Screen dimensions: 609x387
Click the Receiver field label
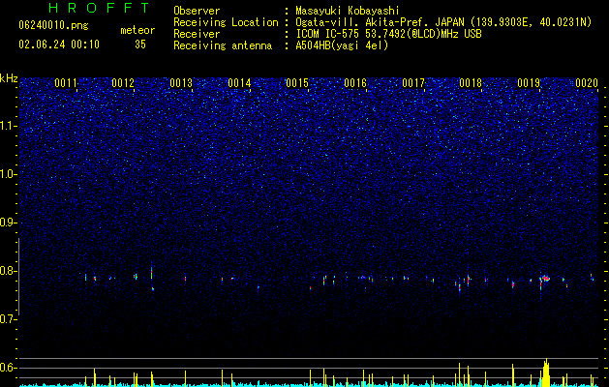(197, 34)
